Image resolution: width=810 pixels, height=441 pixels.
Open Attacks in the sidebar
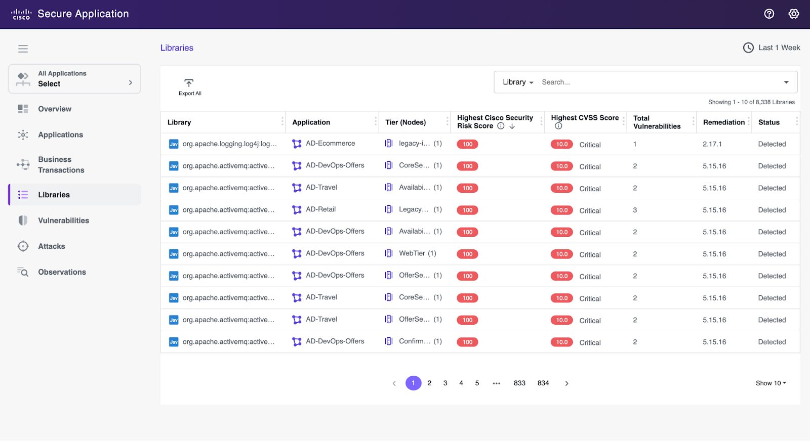[52, 246]
